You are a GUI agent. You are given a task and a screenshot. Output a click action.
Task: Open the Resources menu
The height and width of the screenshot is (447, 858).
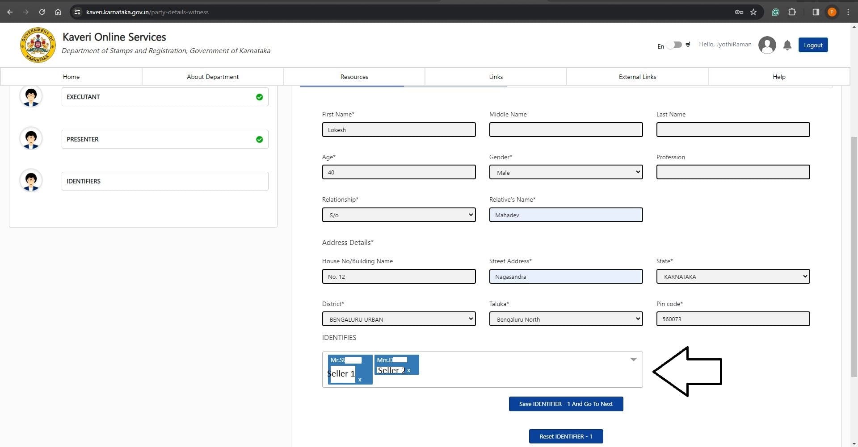tap(354, 77)
